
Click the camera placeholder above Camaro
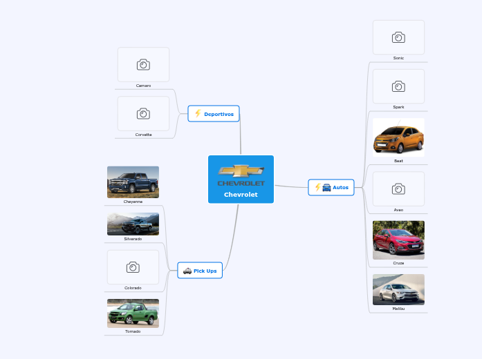click(143, 65)
